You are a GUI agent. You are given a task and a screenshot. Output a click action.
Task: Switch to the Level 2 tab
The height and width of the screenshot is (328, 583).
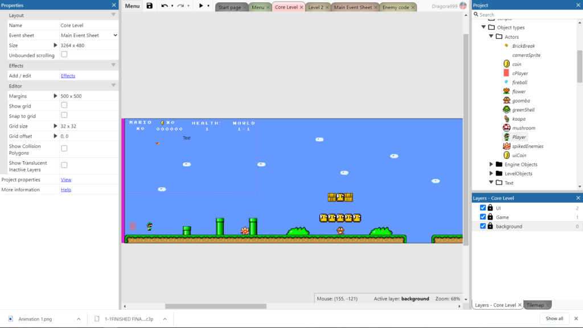[x=315, y=7]
